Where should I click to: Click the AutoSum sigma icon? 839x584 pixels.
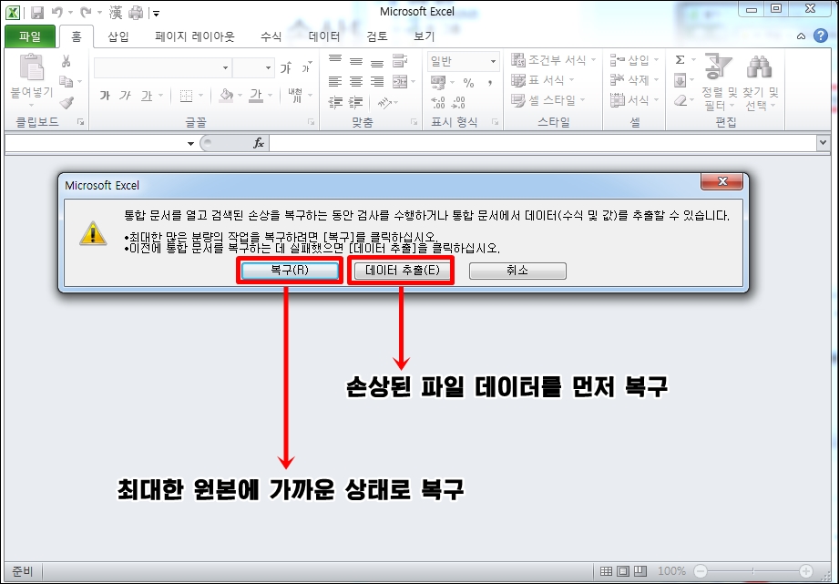680,59
